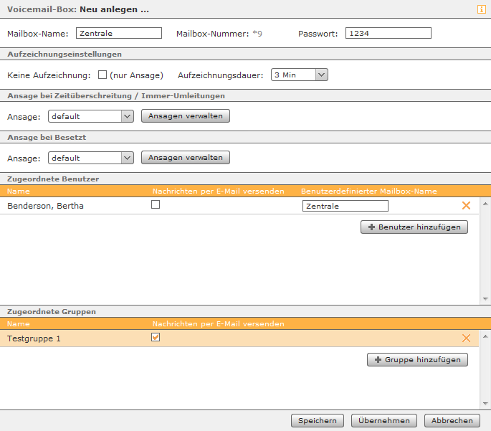
Task: Click Ansagen verwalten for Zeitüberschreitung section
Action: click(x=186, y=116)
